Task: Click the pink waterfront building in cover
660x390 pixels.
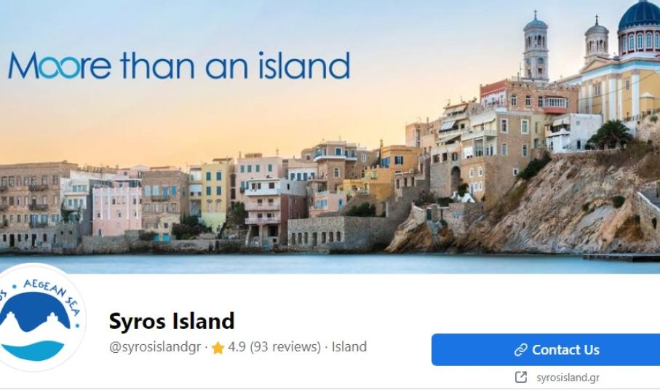Action: (x=116, y=211)
